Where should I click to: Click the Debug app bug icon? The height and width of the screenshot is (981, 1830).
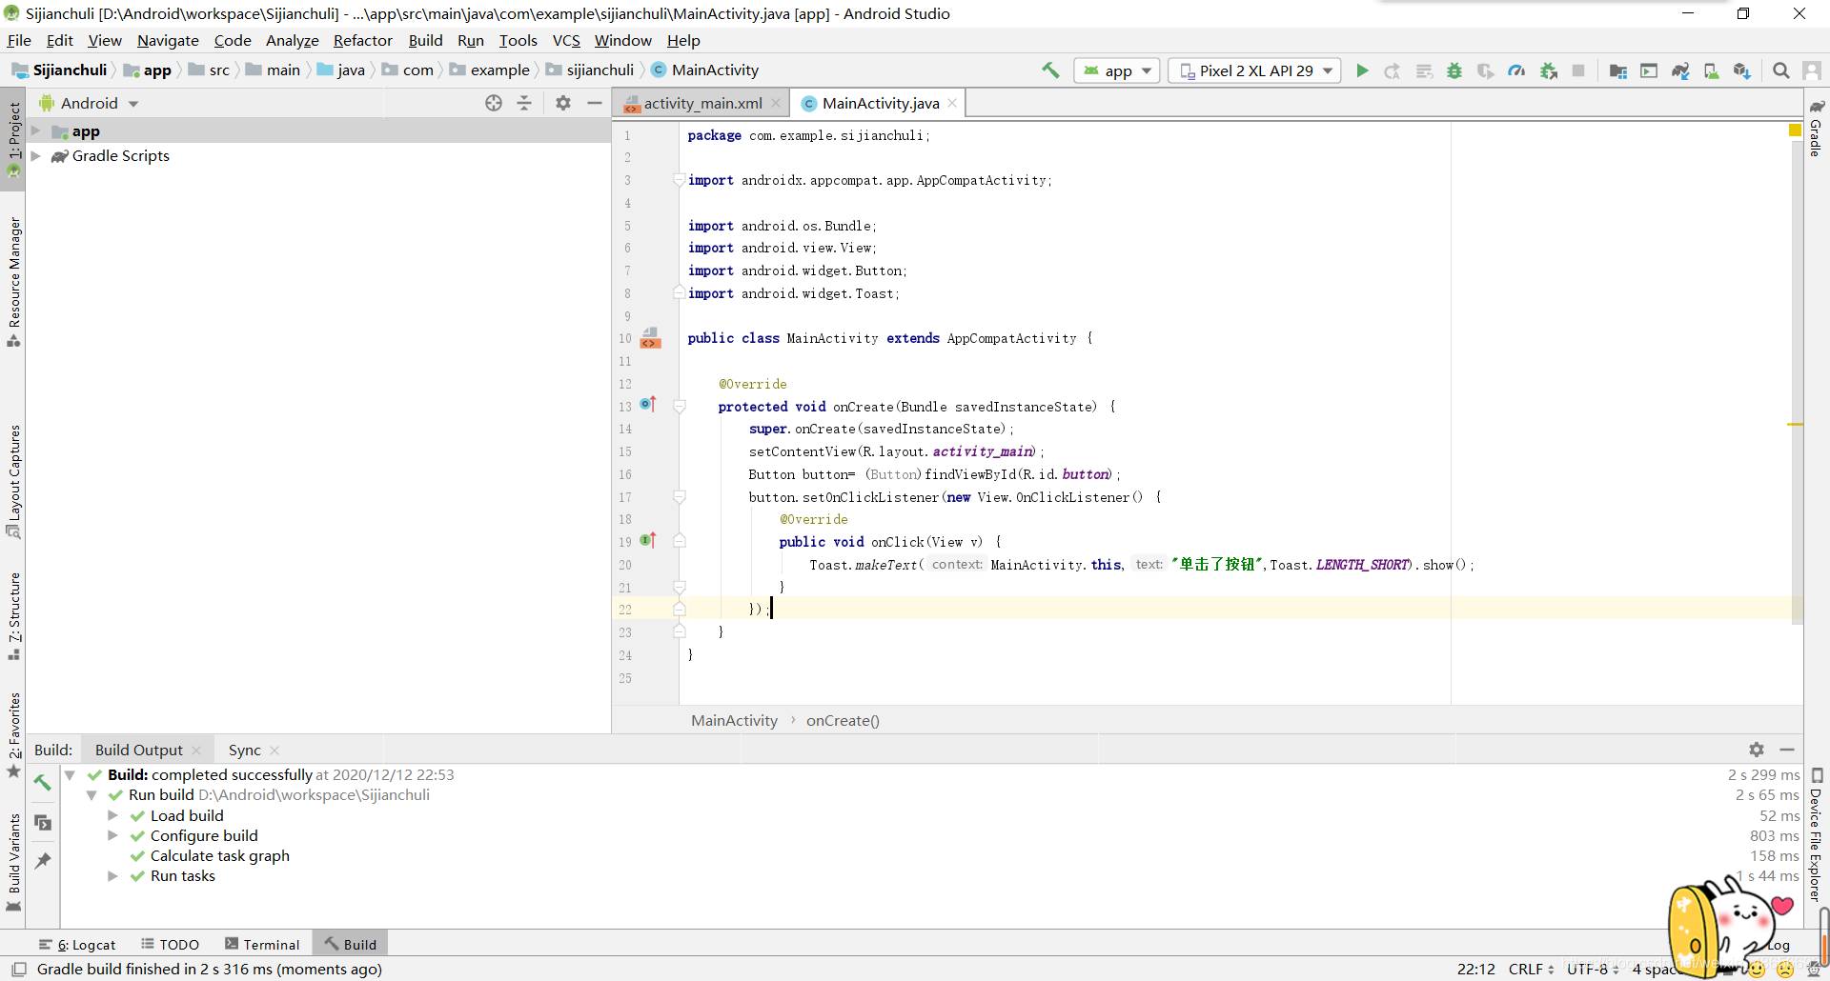tap(1454, 70)
